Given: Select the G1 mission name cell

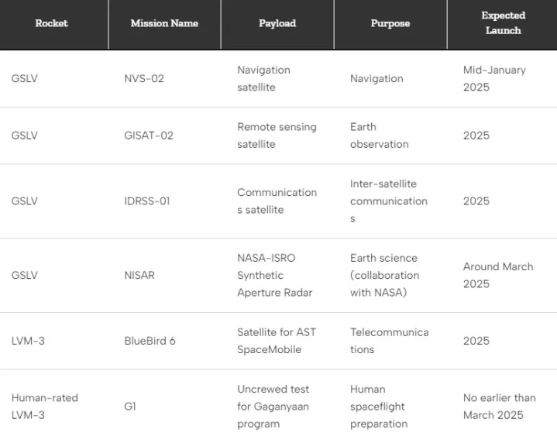Looking at the screenshot, I should (x=130, y=406).
